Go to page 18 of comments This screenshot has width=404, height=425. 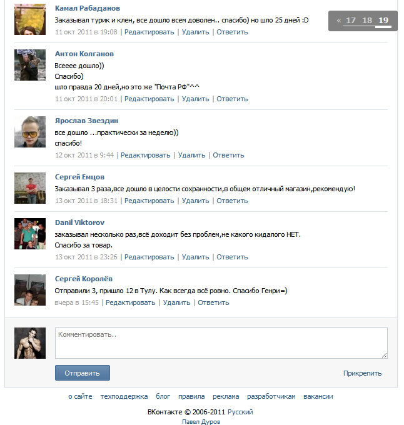click(367, 21)
